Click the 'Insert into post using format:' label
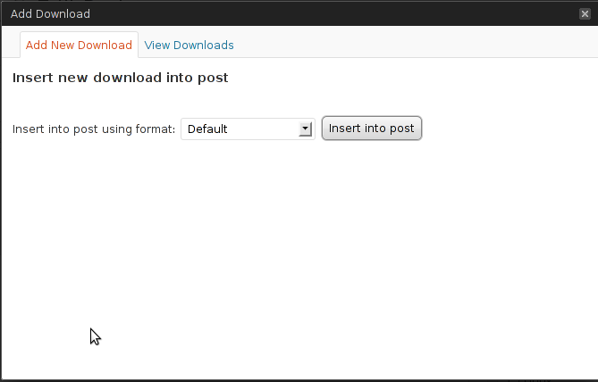This screenshot has width=598, height=382. [94, 129]
